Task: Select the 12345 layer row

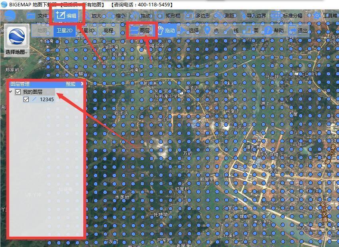Action: 39,100
